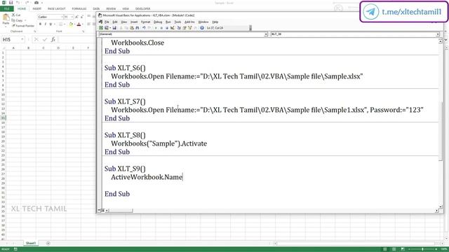Click the Insert Function fx icon
The image size is (449, 252).
53,39
